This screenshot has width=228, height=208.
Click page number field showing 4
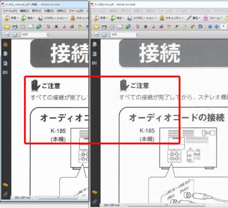(x=223, y=27)
